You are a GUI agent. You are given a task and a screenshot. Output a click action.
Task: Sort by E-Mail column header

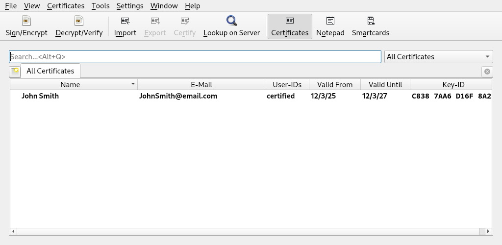(201, 85)
